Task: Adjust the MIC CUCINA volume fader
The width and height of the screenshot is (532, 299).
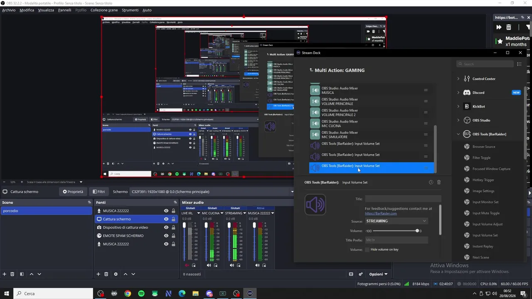Action: 206,241
